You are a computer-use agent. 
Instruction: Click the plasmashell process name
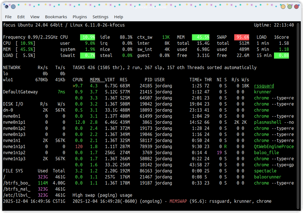point(268,122)
